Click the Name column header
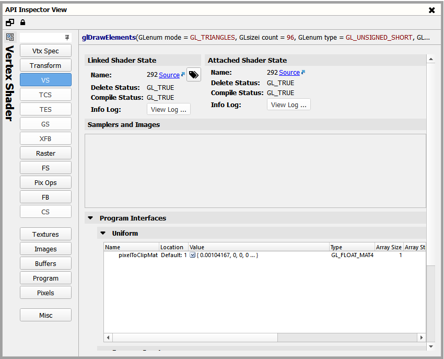The image size is (444, 359). coord(131,247)
